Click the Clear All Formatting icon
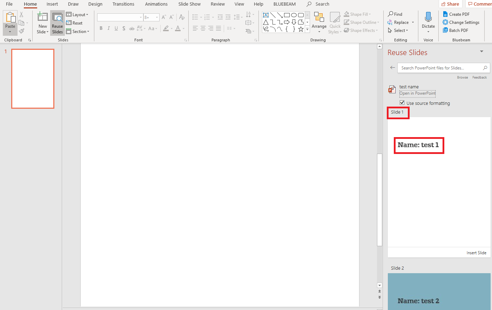The width and height of the screenshot is (492, 310). tap(182, 17)
